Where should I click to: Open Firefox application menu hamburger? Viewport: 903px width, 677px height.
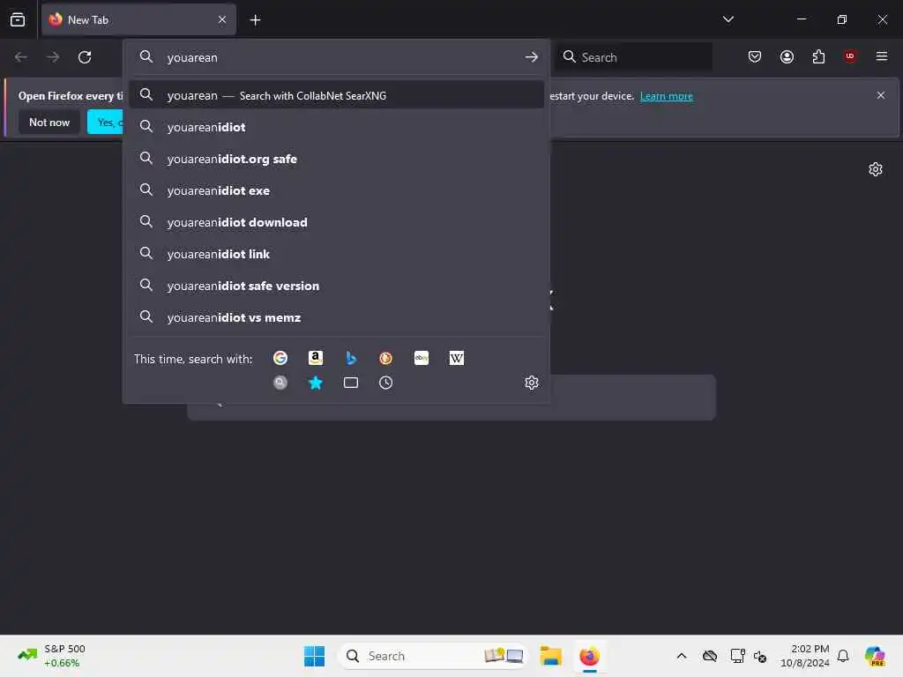(882, 56)
